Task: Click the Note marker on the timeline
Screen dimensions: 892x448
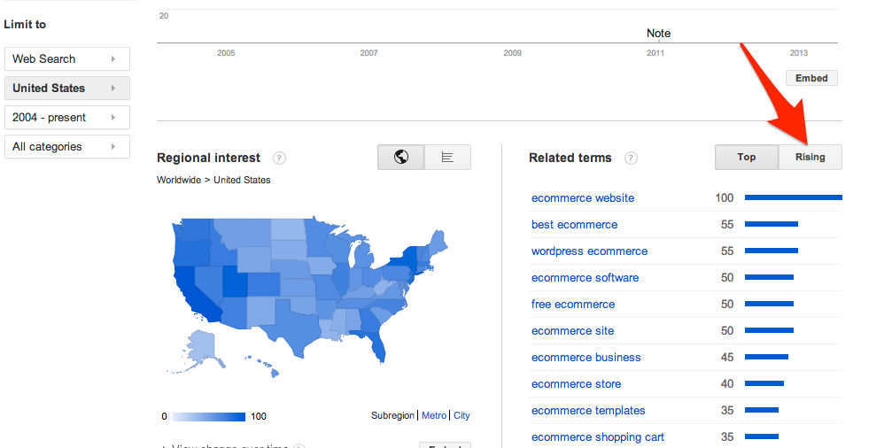Action: pos(658,34)
